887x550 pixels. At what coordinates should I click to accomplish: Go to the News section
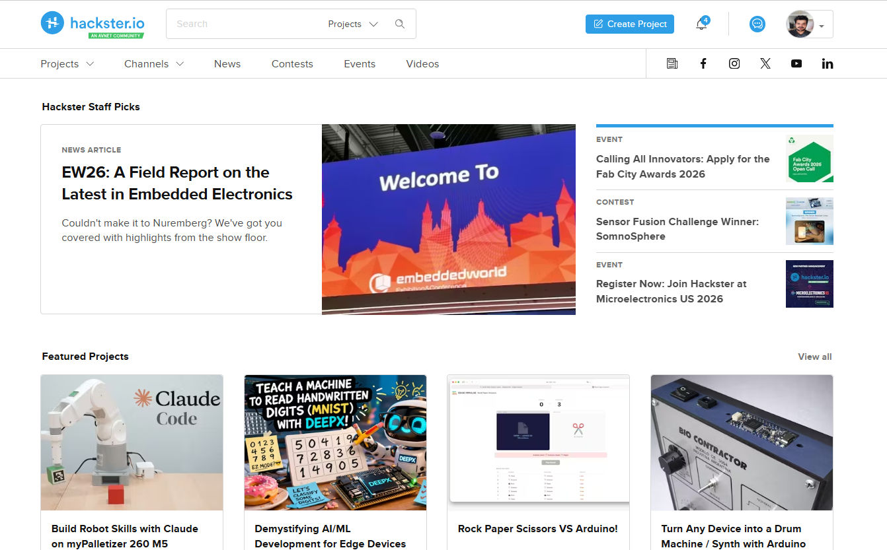pyautogui.click(x=227, y=64)
